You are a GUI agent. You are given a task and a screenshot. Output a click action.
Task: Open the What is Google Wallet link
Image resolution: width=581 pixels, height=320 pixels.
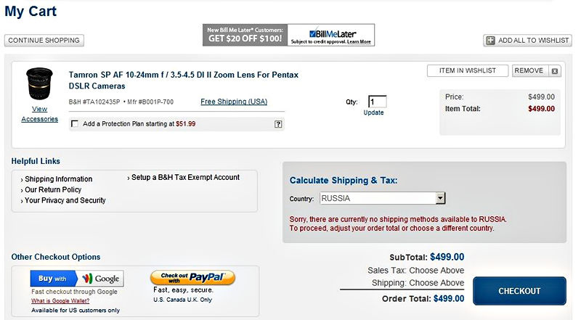click(x=61, y=301)
